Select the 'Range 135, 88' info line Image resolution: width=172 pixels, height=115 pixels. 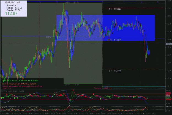14,8
